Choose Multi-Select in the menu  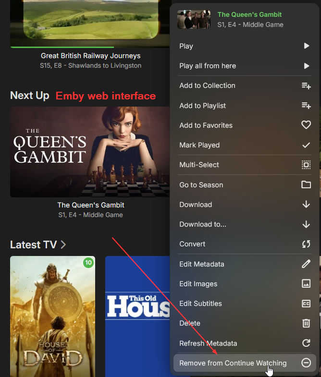pos(245,165)
